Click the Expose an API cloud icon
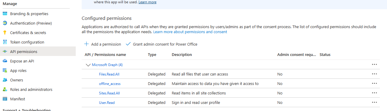 pos(5,61)
